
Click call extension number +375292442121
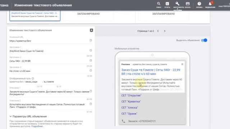tap(142, 121)
